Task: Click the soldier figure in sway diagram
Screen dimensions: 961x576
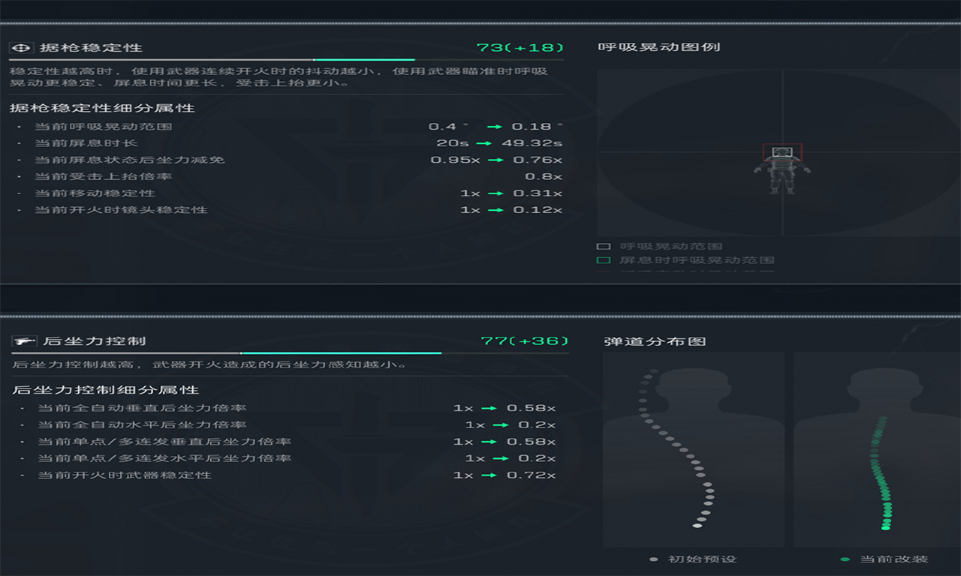Action: tap(782, 172)
